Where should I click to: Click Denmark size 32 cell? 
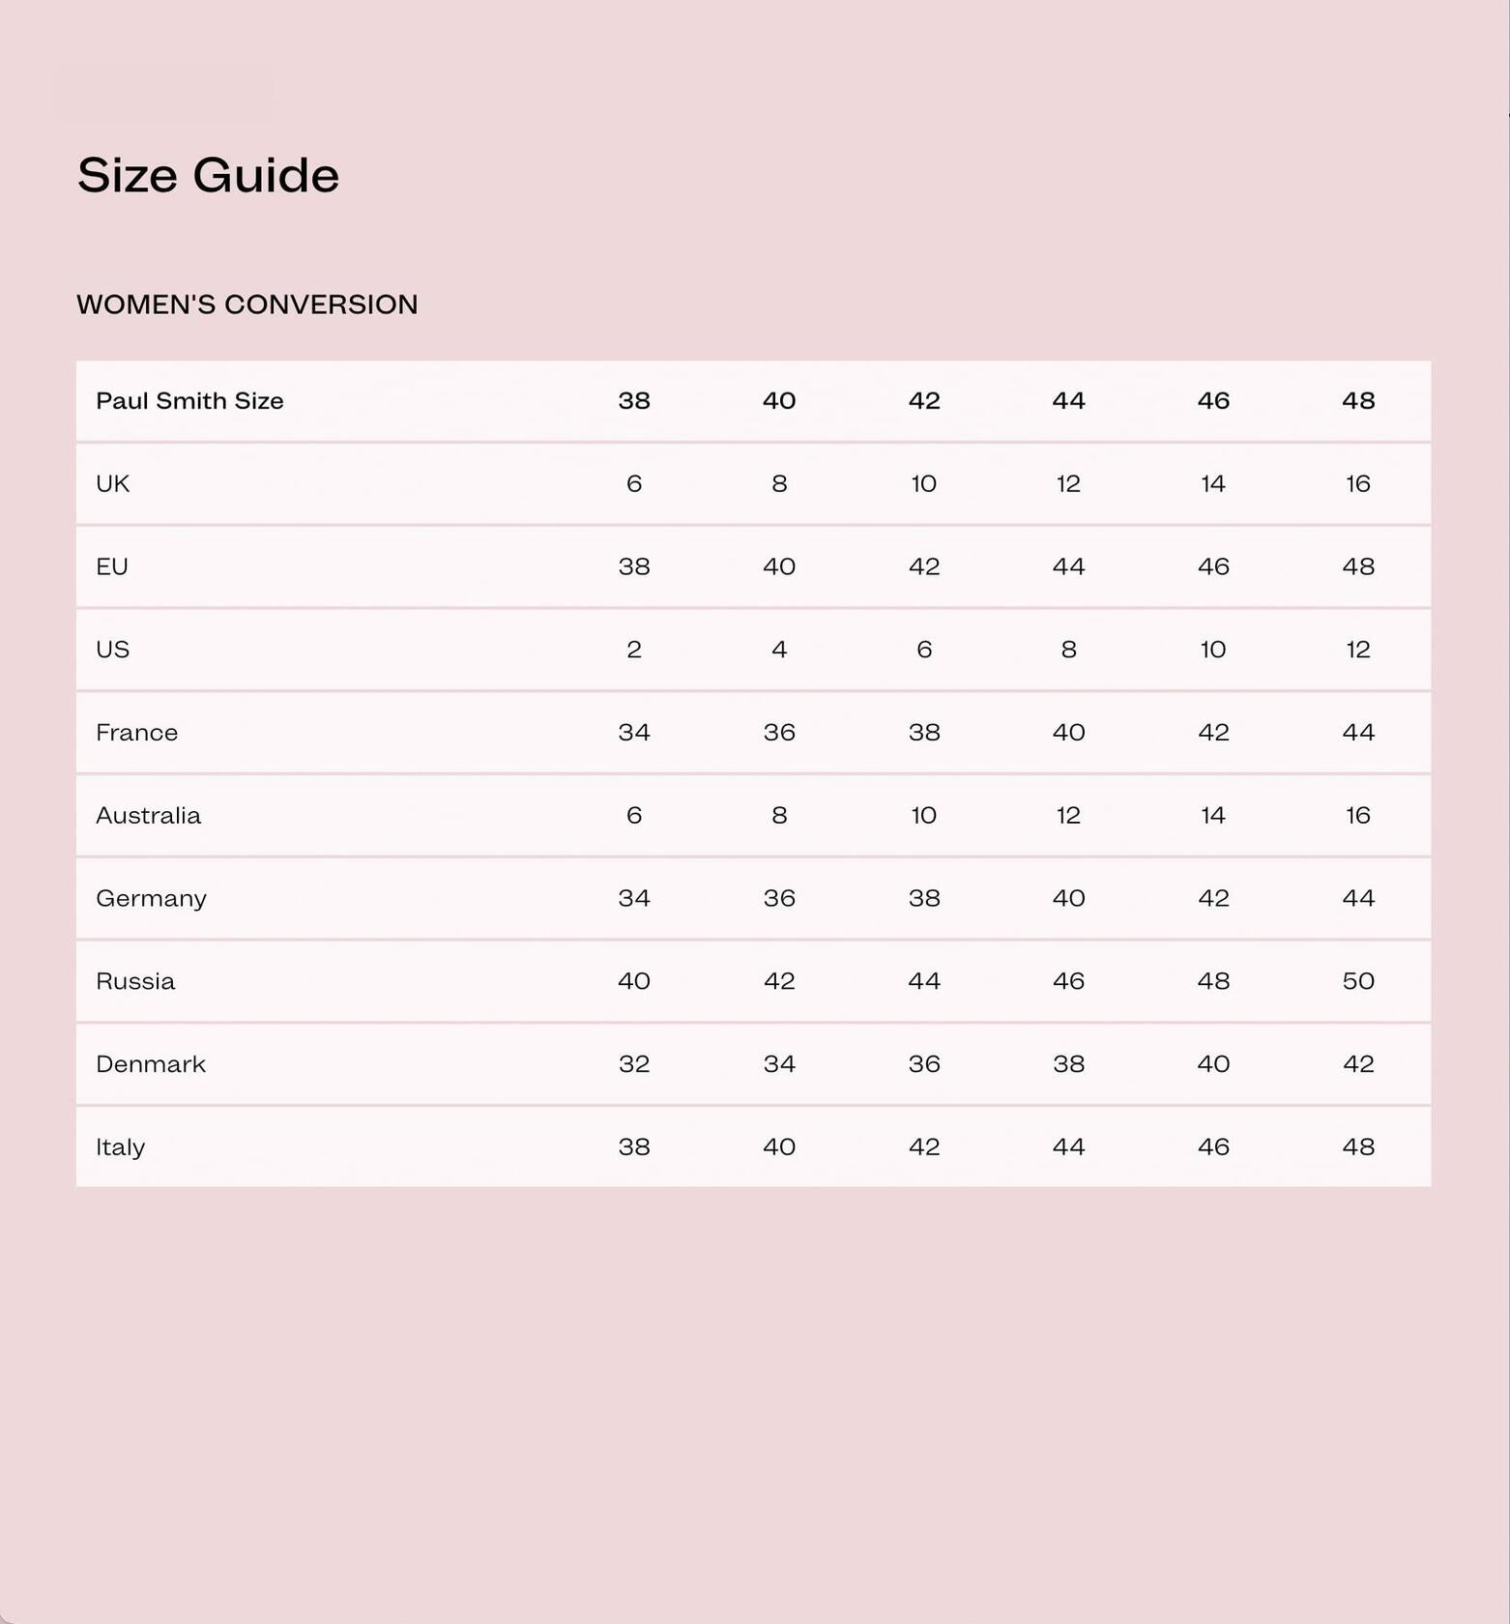(634, 1064)
